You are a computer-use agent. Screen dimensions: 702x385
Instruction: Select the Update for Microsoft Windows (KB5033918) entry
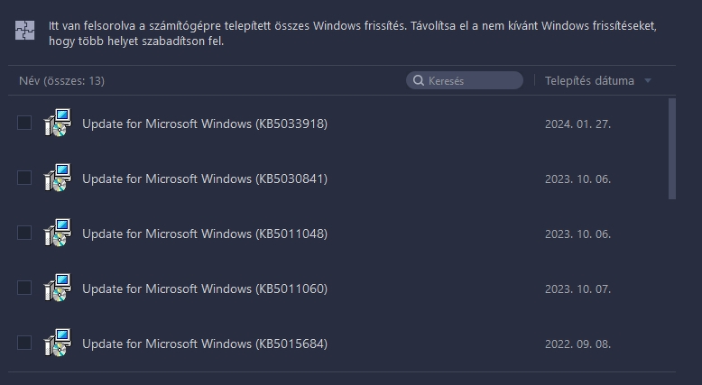tap(204, 124)
